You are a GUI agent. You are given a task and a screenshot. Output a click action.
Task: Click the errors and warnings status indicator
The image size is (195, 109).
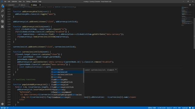[4, 108]
